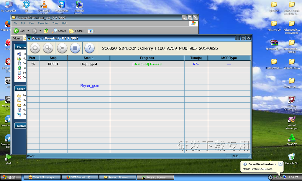Viewport: 302px width, 181px height.
Task: Click the Progress column header
Action: coord(147,58)
